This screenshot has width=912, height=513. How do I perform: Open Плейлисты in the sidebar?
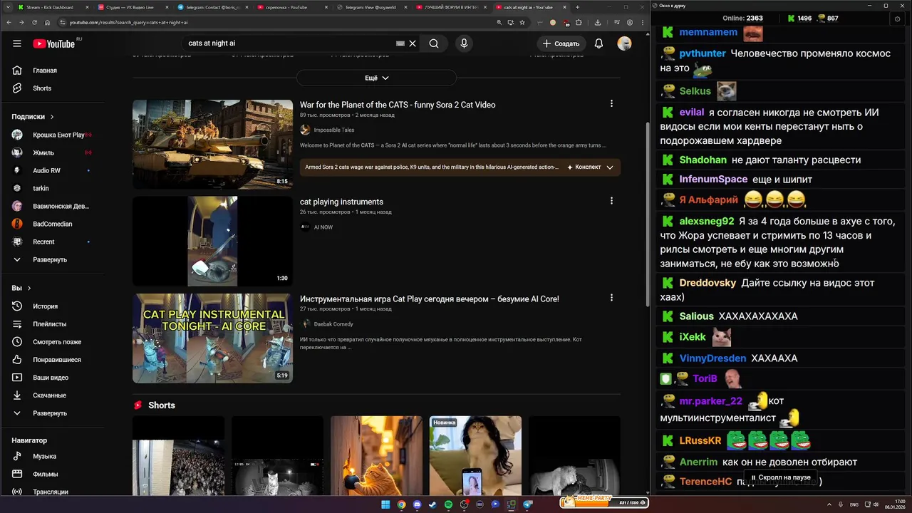click(x=52, y=324)
